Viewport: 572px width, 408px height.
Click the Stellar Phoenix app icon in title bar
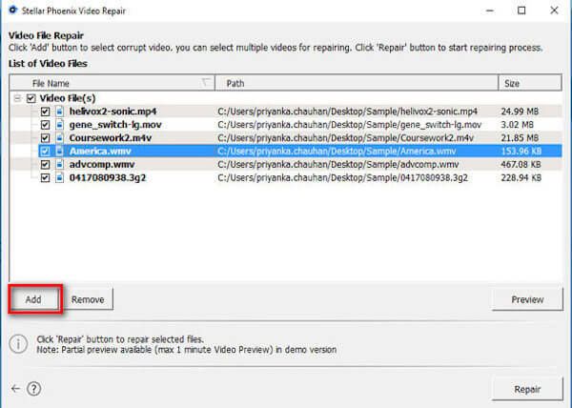point(14,11)
